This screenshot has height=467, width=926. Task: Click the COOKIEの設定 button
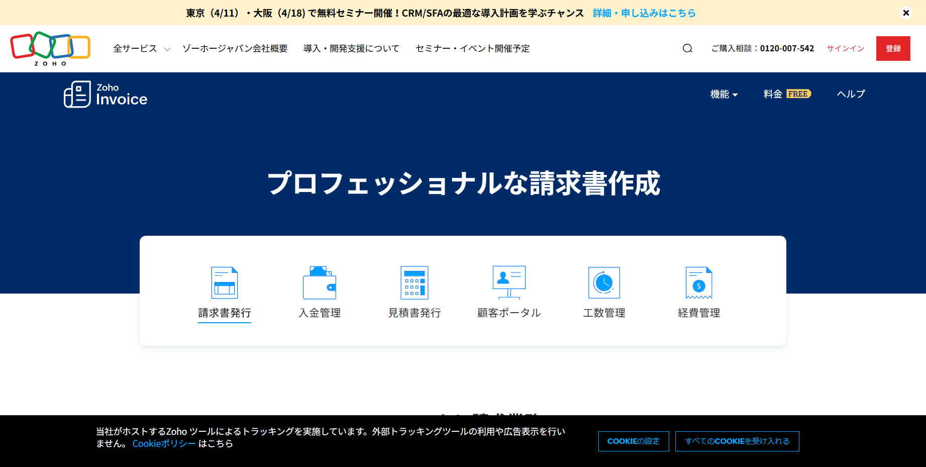point(634,441)
